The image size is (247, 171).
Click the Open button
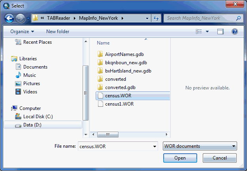pyautogui.click(x=180, y=158)
